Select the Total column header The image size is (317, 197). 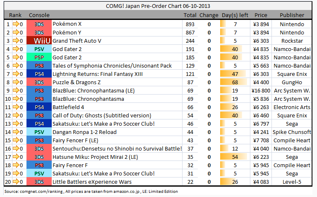[x=190, y=15]
